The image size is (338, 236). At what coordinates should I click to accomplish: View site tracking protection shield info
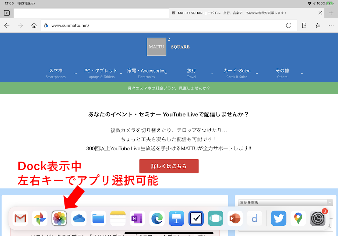click(x=46, y=25)
